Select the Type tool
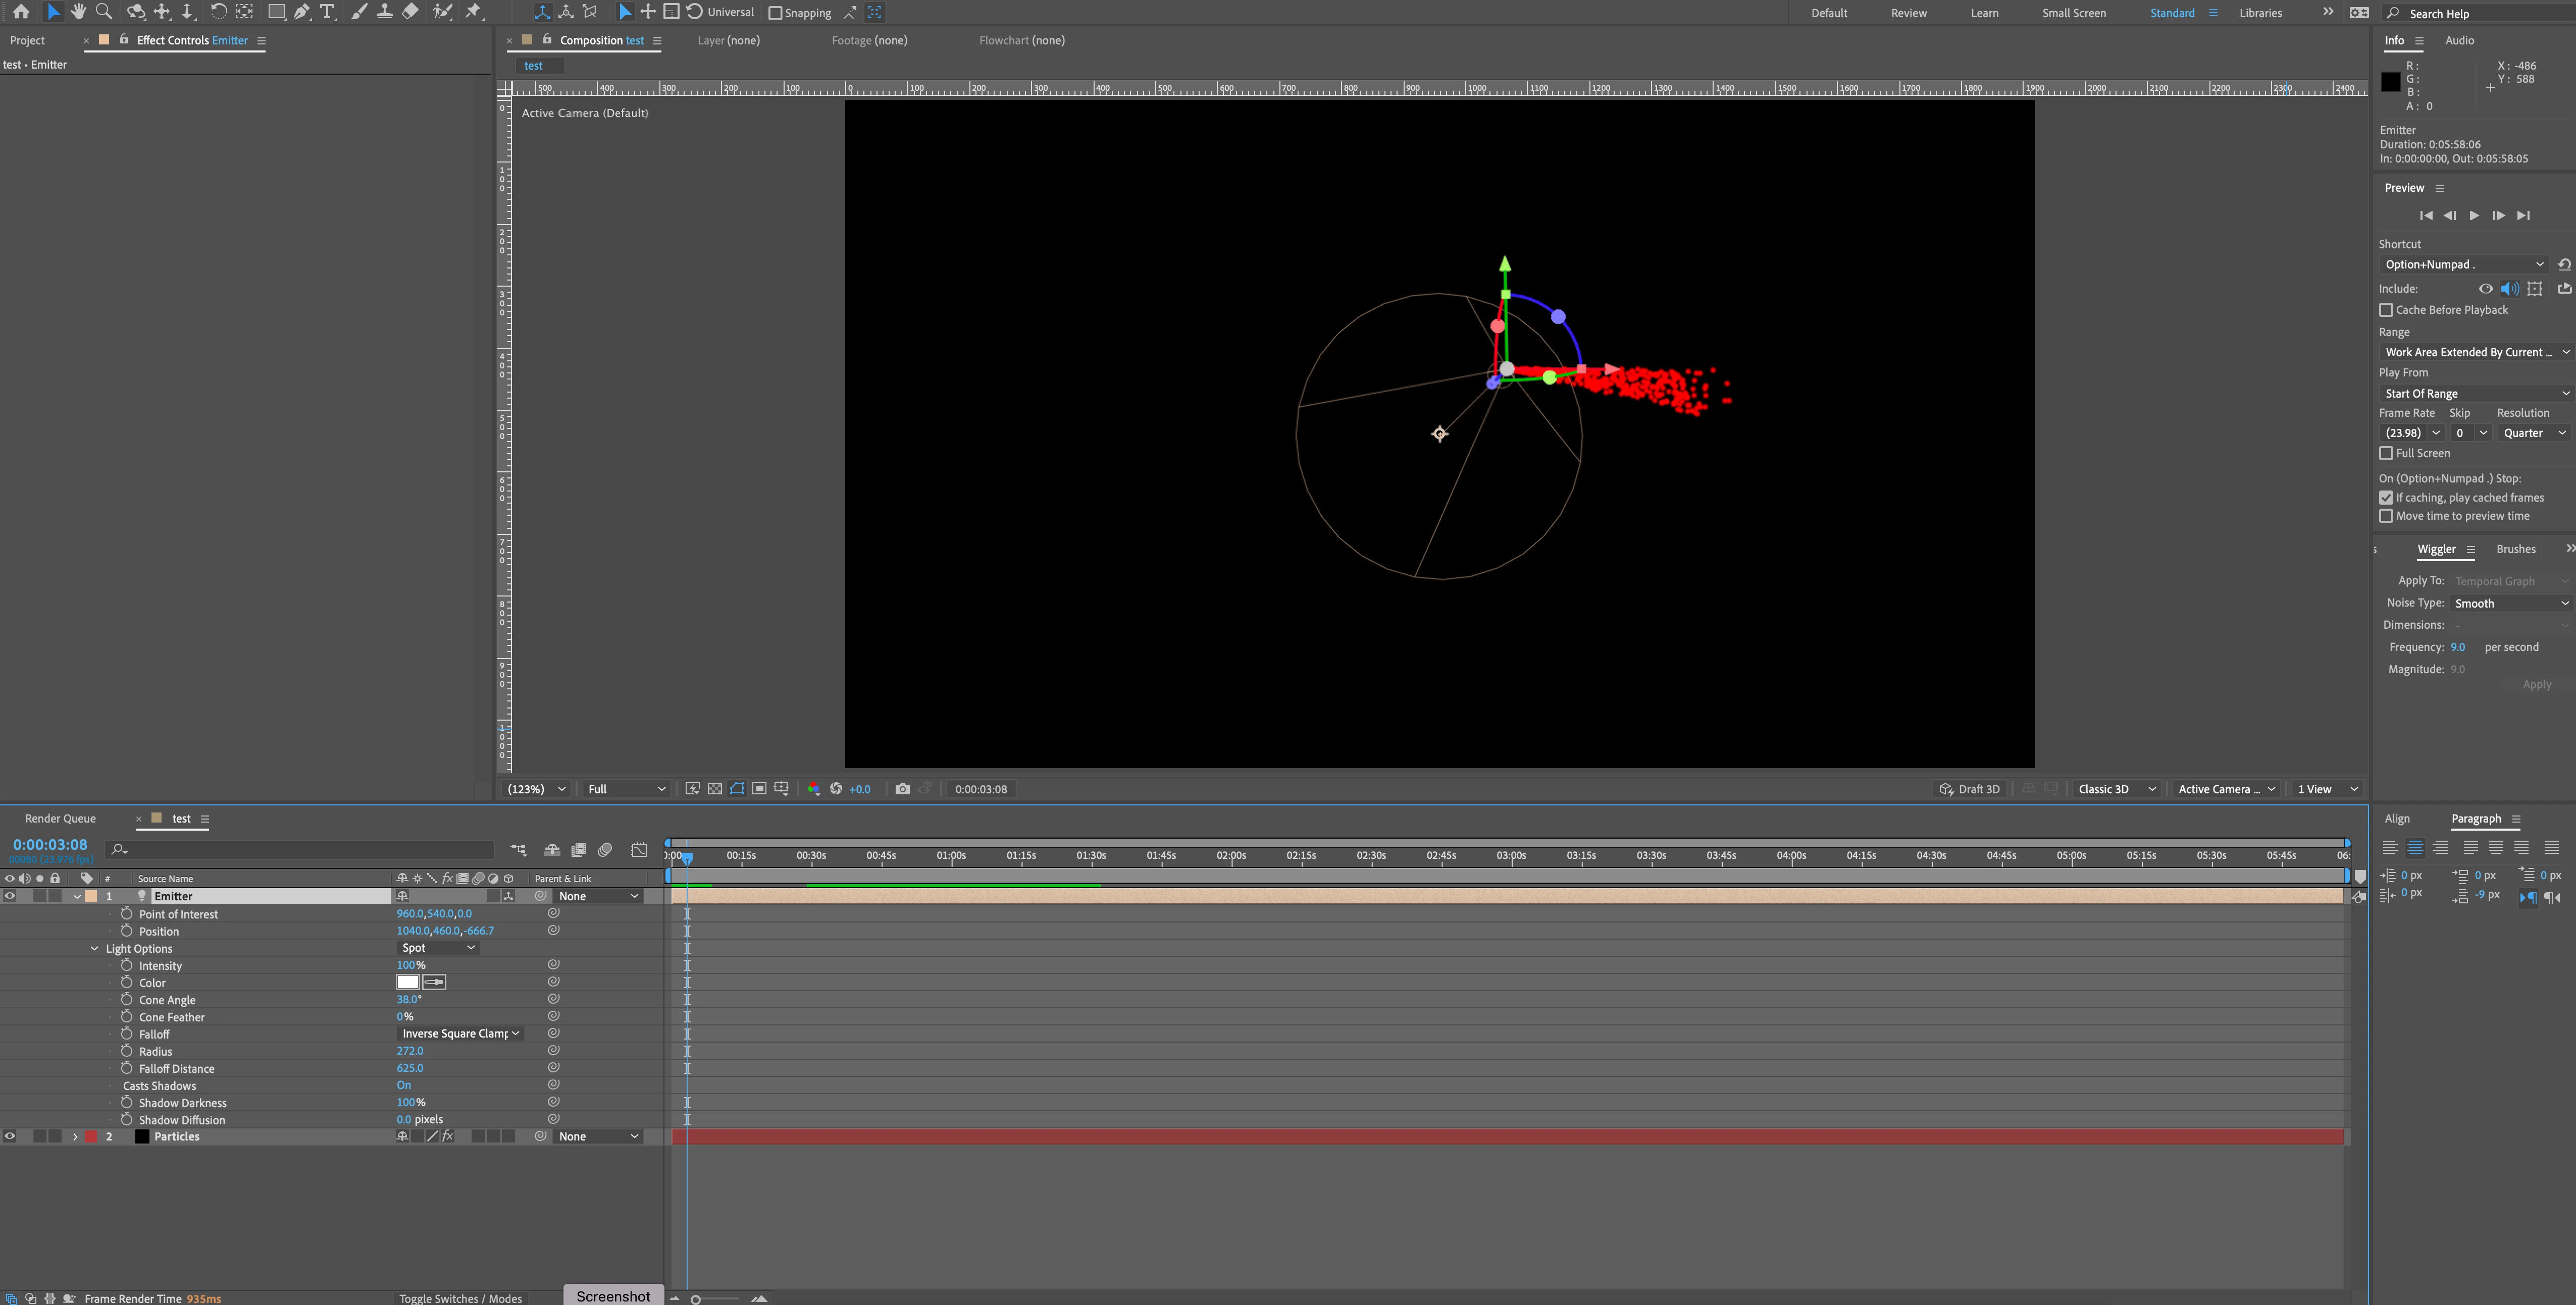 pos(327,12)
